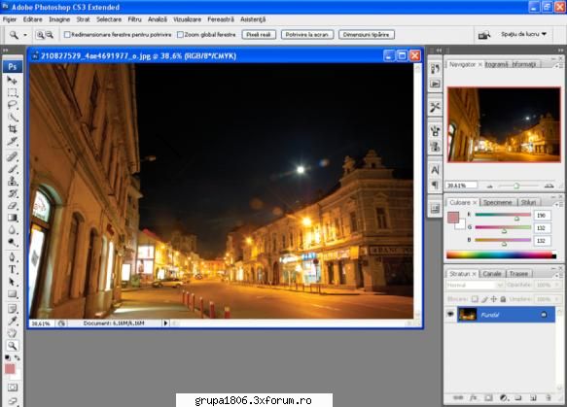Click the add layer style fx button
The width and height of the screenshot is (567, 407).
tap(473, 398)
